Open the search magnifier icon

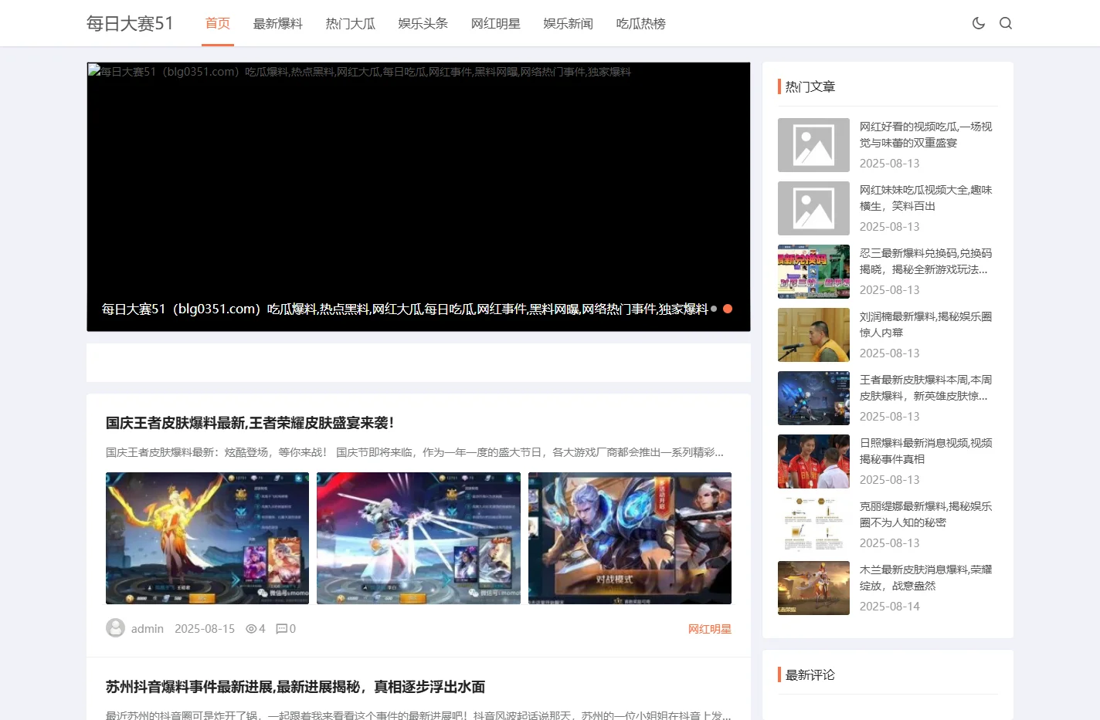click(x=1006, y=23)
